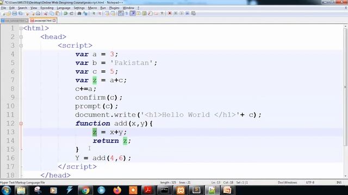Toggle Synchronize Vertical Scrolling

coord(107,14)
